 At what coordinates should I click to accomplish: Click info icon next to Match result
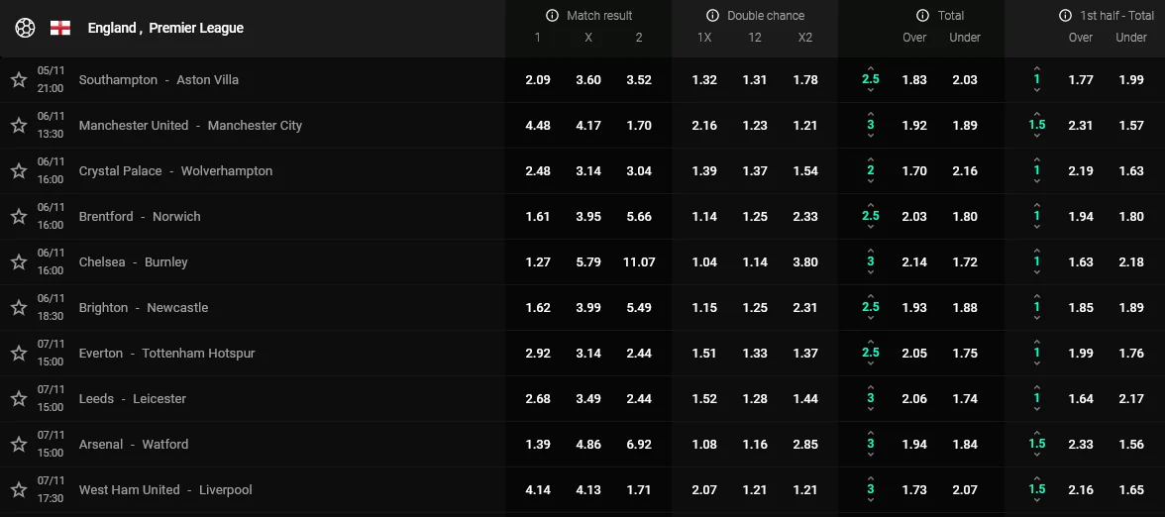click(552, 16)
